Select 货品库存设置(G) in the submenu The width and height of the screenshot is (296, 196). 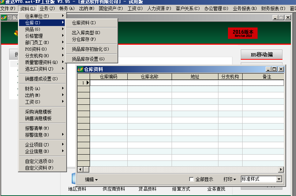(x=91, y=59)
